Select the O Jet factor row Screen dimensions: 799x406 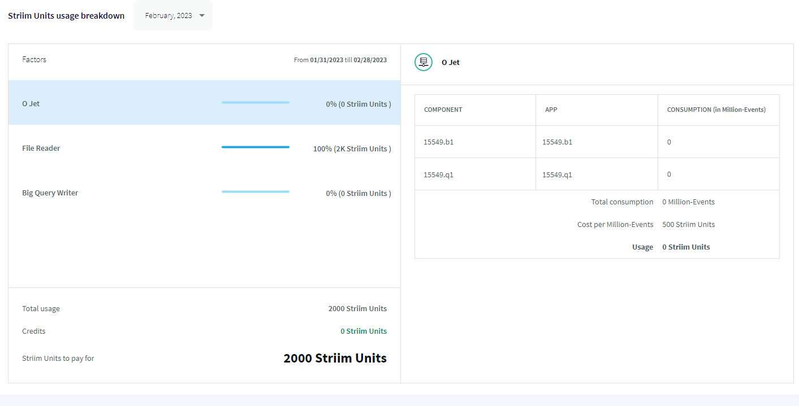point(204,103)
